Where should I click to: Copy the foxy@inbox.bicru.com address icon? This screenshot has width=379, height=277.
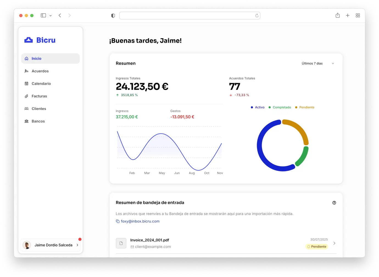(118, 221)
